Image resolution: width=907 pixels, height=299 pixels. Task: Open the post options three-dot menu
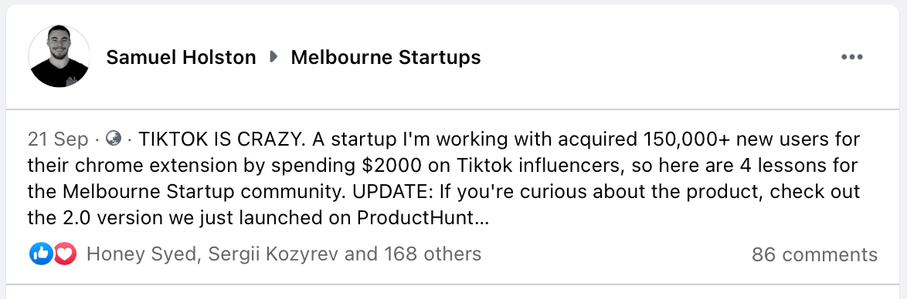pos(851,57)
